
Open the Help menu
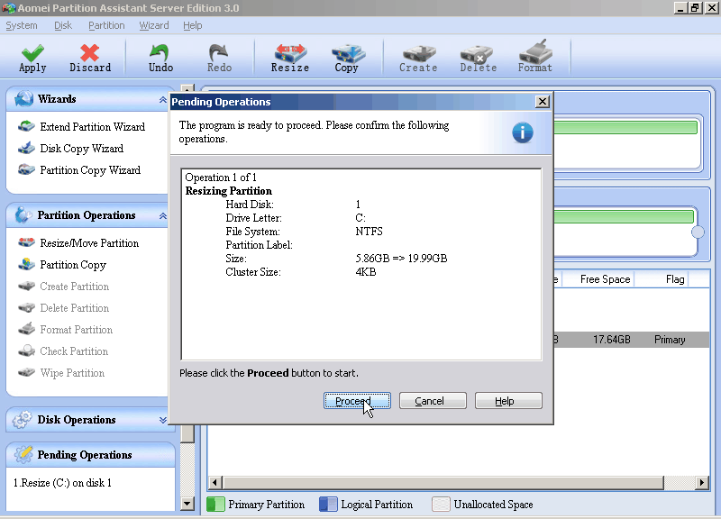pyautogui.click(x=192, y=25)
